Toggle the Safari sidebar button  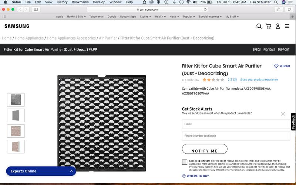coord(36,9)
